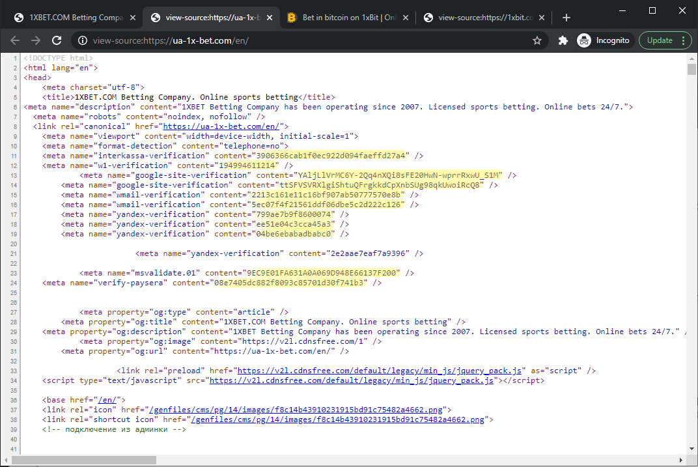
Task: Click the html lang="en" tag
Action: click(x=61, y=68)
